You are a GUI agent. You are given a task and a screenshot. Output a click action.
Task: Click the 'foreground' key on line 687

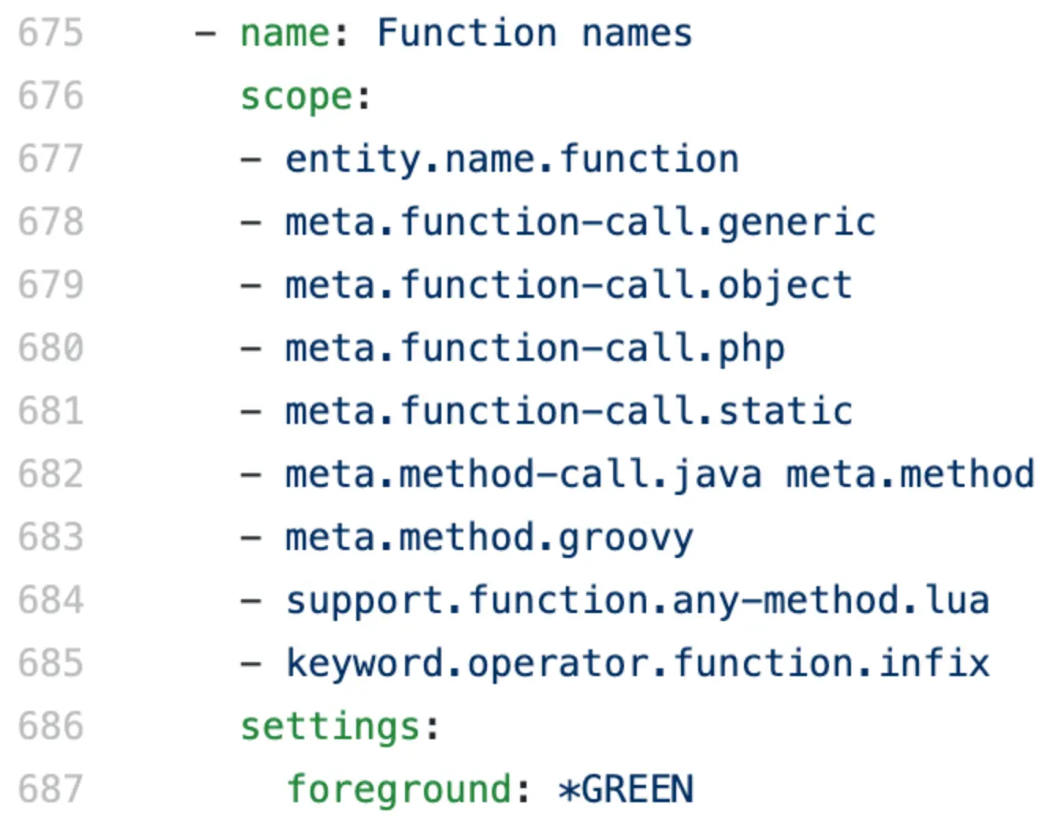pyautogui.click(x=399, y=790)
